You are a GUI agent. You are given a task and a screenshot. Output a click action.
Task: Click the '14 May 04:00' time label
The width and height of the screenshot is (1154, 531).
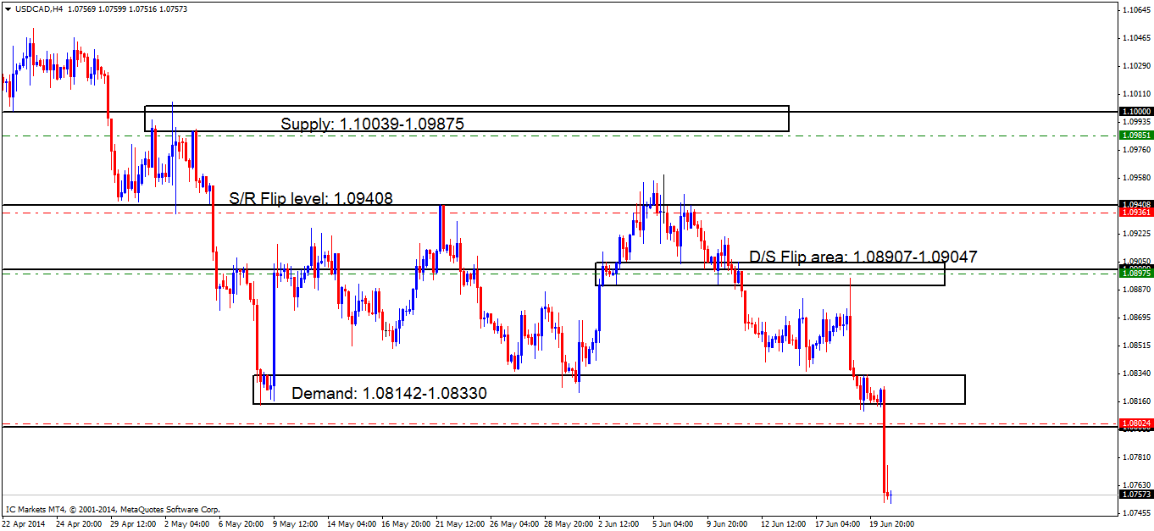[351, 524]
